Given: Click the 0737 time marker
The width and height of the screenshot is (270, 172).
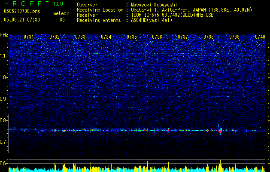Looking at the screenshot, I should point(183,37).
